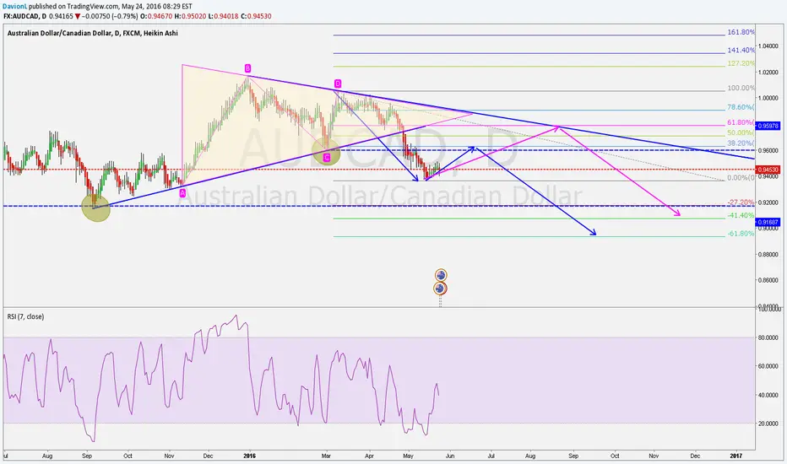787x464 pixels.
Task: Click the -27.20% extension label
Action: point(741,202)
